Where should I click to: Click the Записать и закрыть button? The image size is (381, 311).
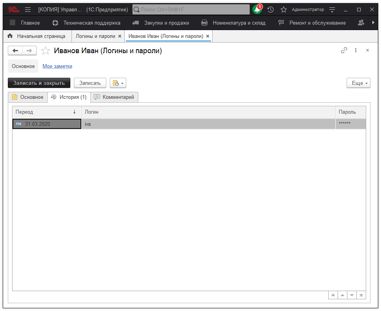coord(39,83)
